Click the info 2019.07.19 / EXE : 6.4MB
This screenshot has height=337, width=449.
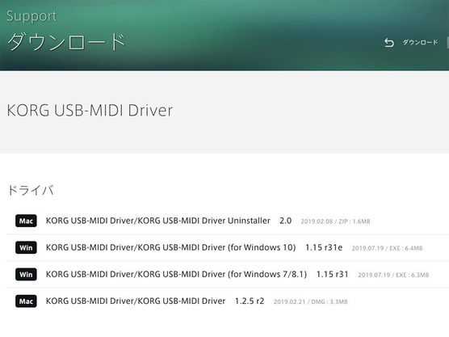[x=387, y=248]
